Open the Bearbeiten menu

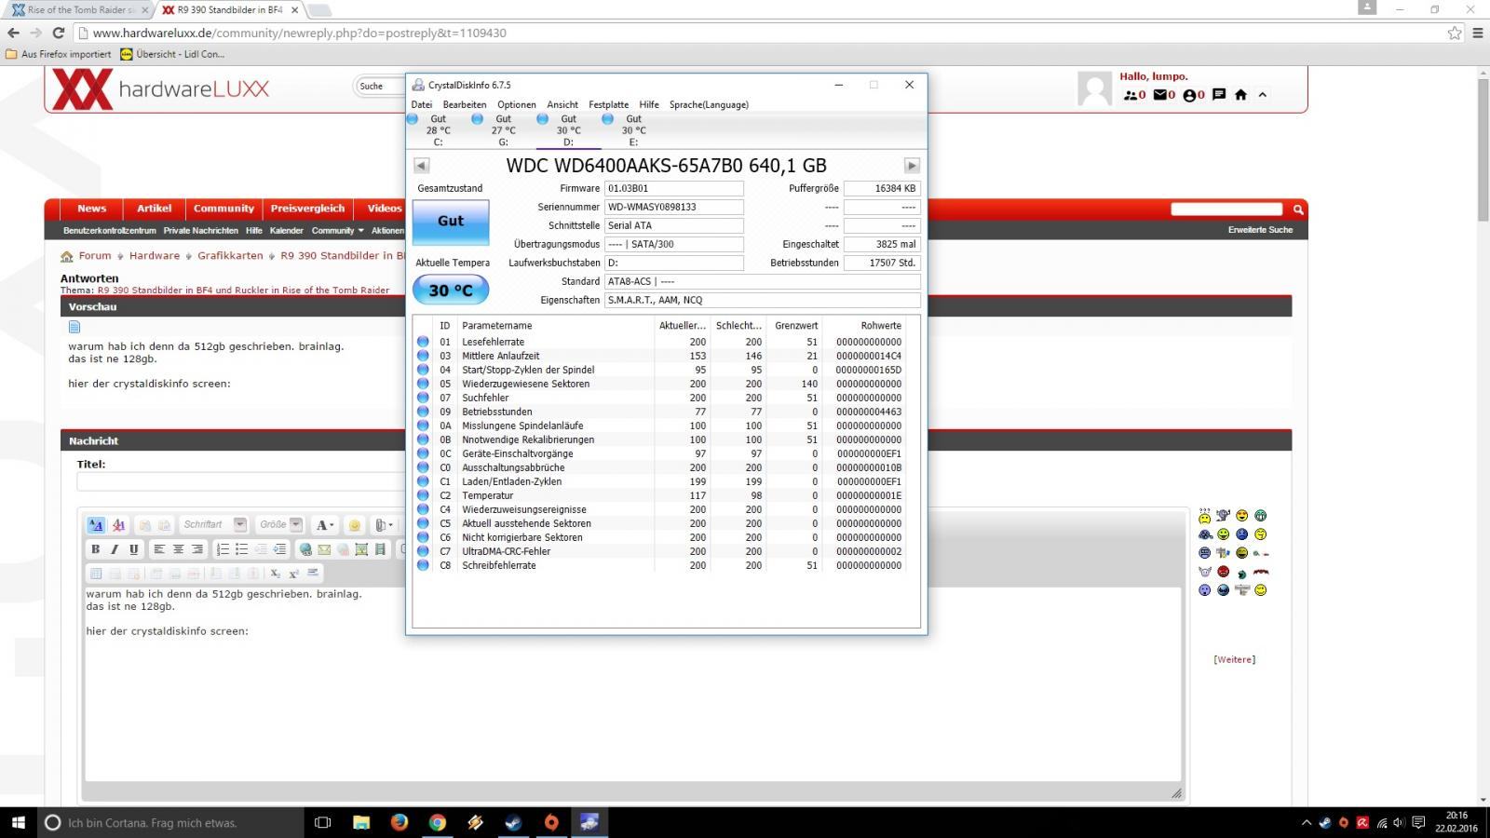pyautogui.click(x=465, y=104)
